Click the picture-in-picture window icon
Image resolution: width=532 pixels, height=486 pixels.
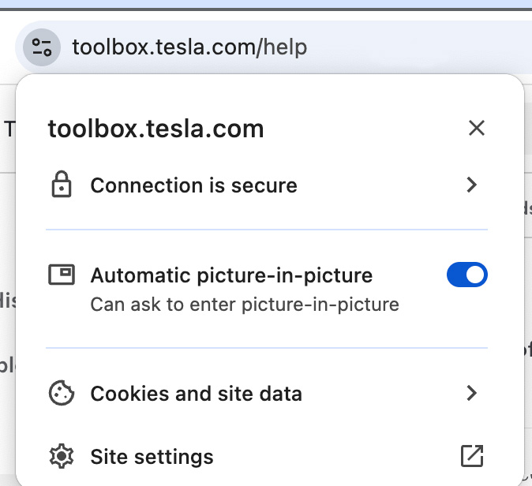point(62,275)
